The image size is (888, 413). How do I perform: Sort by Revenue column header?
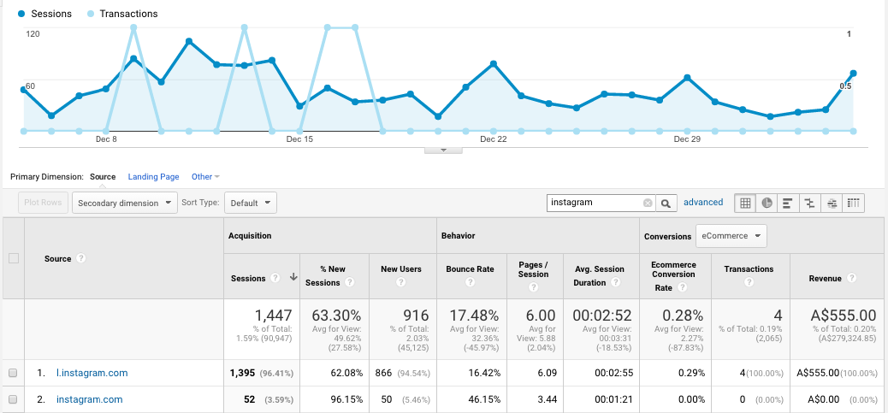pos(826,278)
